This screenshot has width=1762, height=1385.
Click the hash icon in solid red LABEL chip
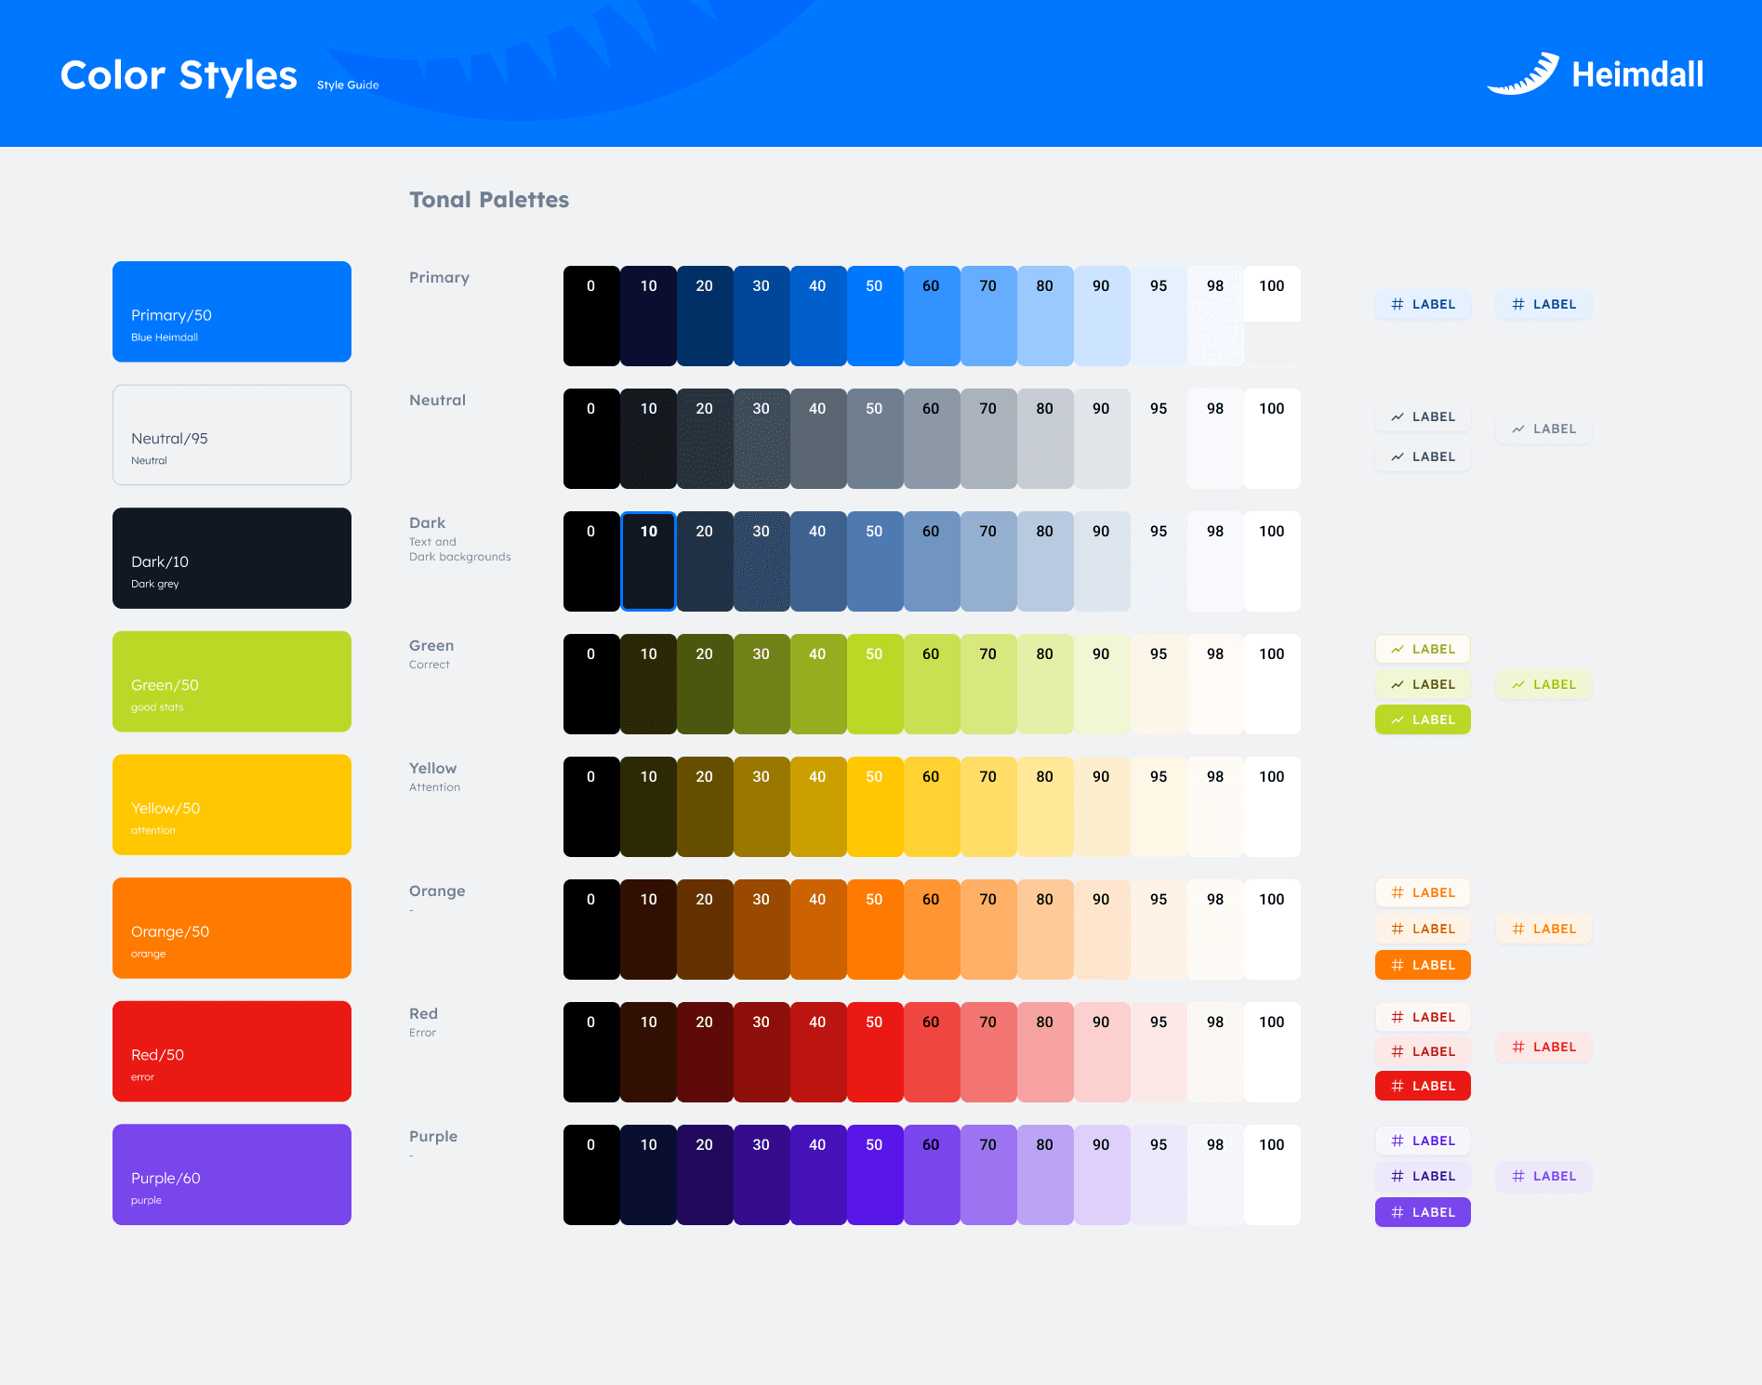point(1397,1086)
